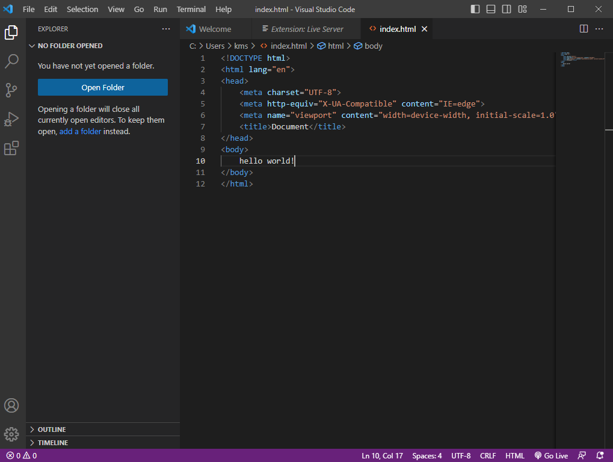Open the Explorer view in activity bar

[11, 32]
